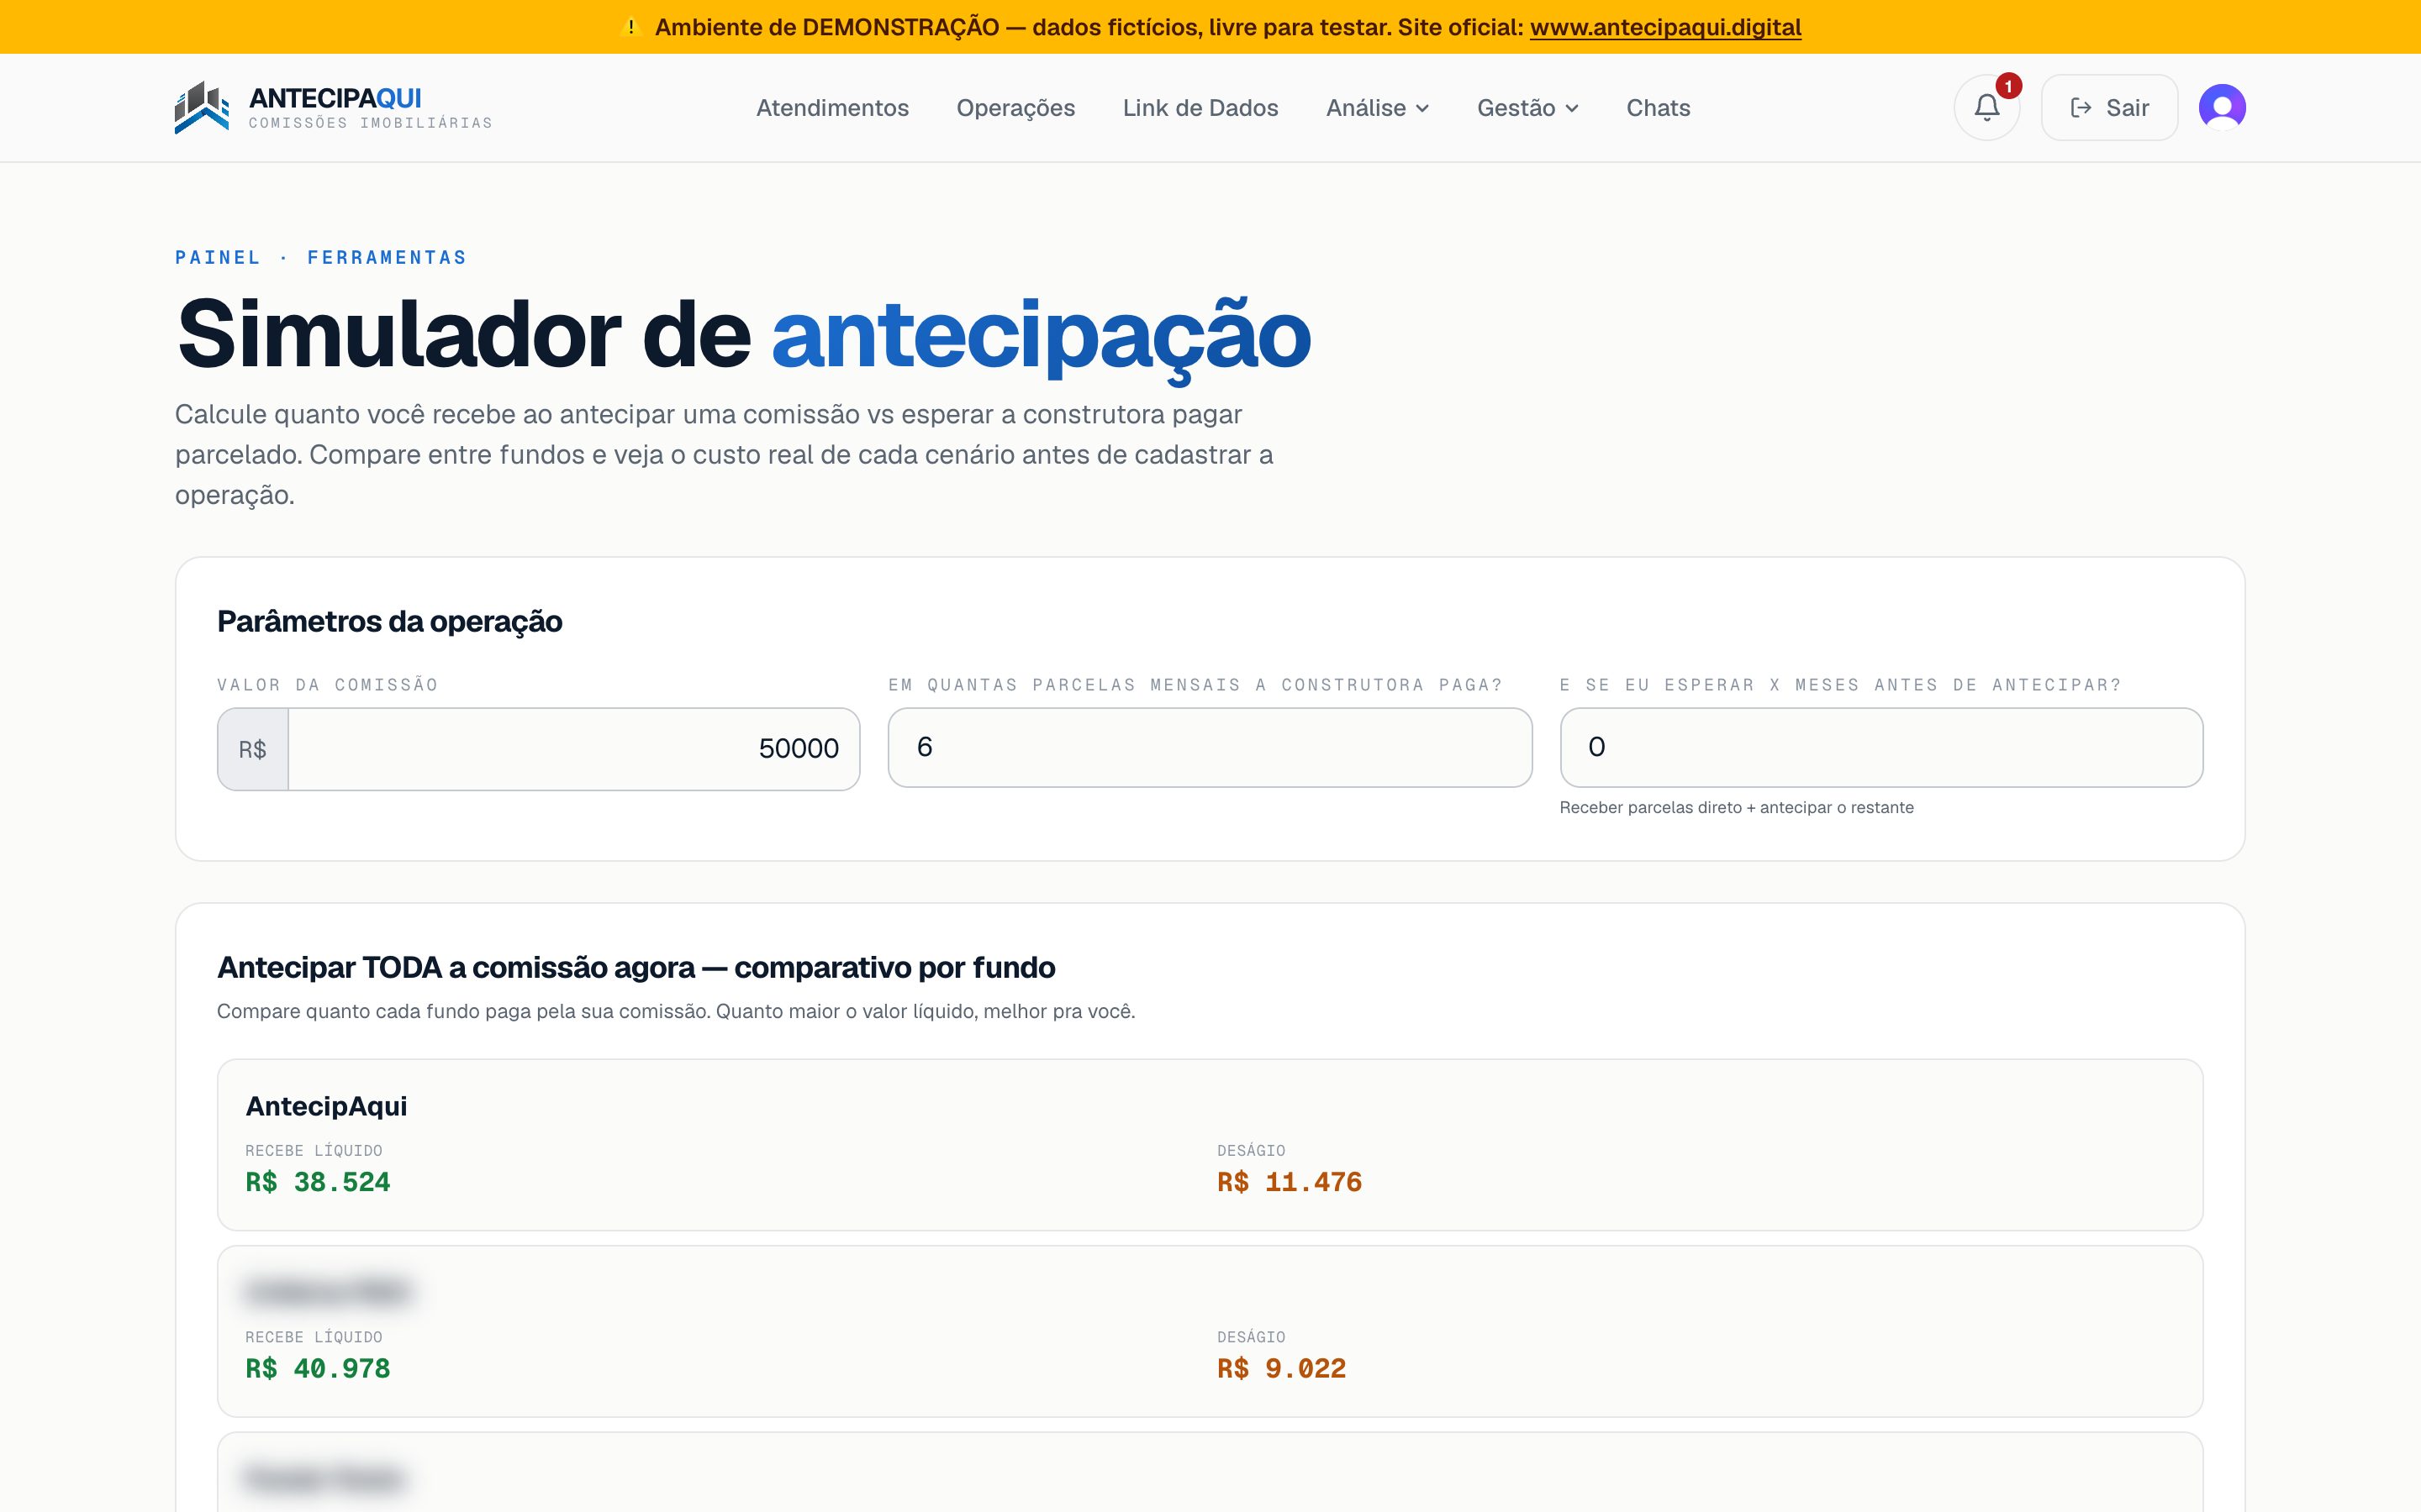This screenshot has height=1512, width=2421.
Task: Focus the parcelas mensais input showing 6
Action: tap(1210, 747)
